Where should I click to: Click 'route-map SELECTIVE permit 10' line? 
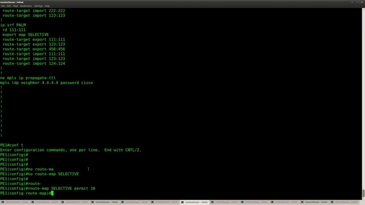[x=48, y=188]
